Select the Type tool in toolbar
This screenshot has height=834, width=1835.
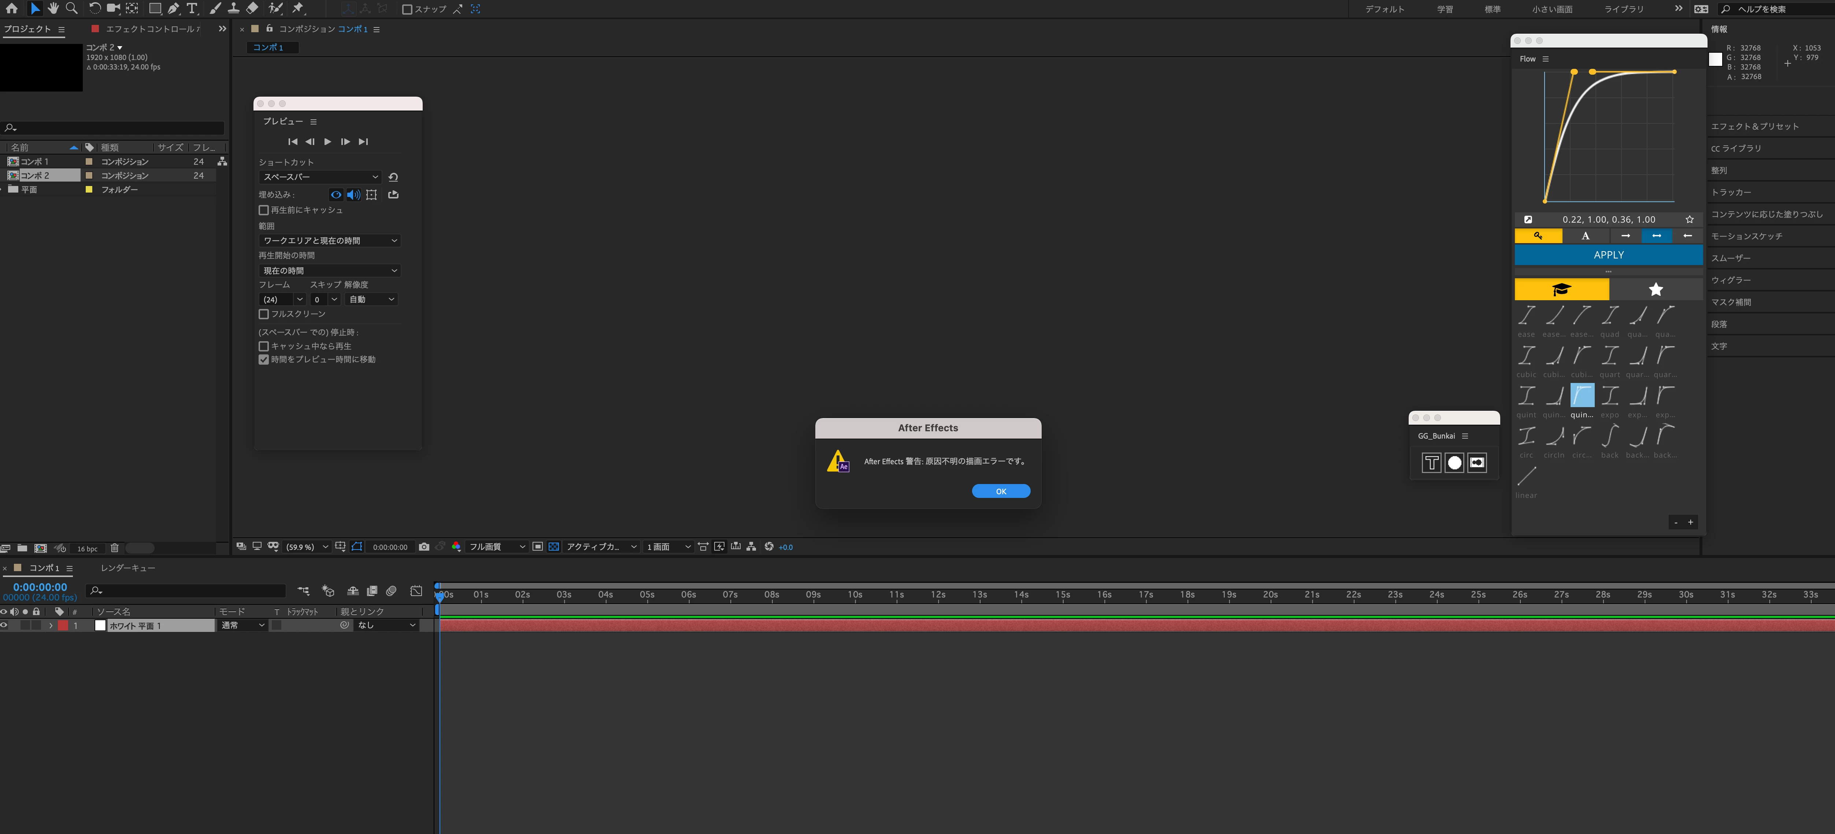coord(192,8)
